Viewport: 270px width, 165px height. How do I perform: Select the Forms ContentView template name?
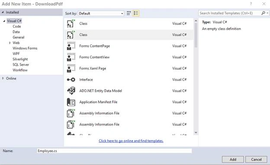[94, 57]
